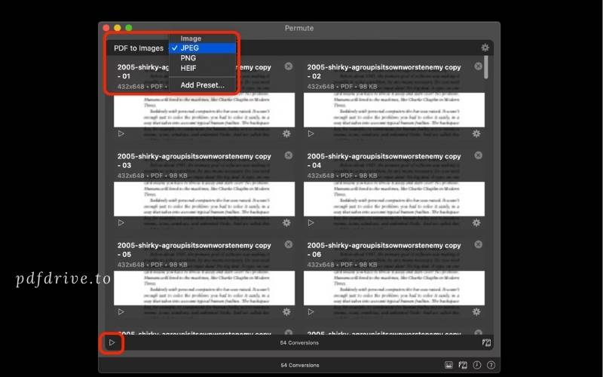The width and height of the screenshot is (603, 377).
Task: Open settings gear on copy - 01 card
Action: point(286,133)
